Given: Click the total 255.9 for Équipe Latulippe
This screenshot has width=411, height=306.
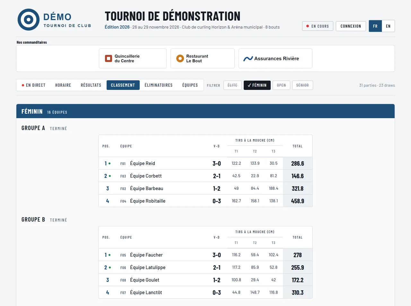Looking at the screenshot, I should pos(298,267).
